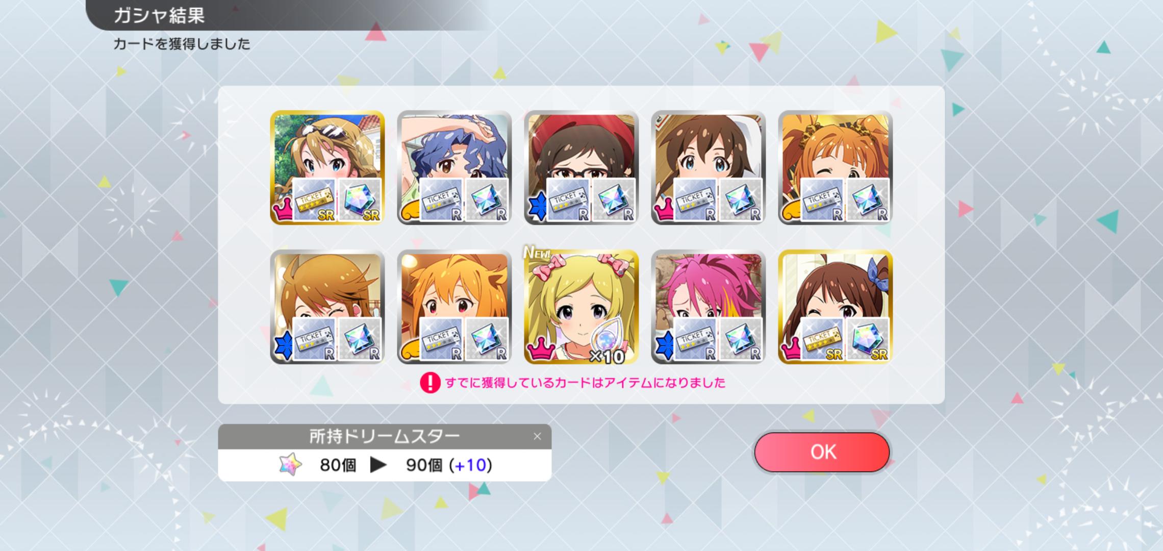Click SR crystal icon on last card
This screenshot has height=551, width=1163.
(868, 339)
